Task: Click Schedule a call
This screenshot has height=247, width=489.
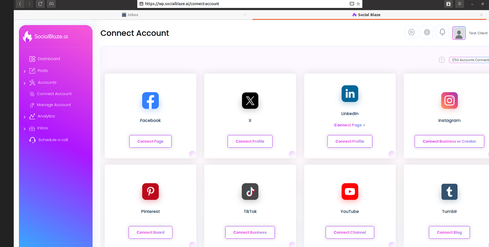Action: coord(53,140)
